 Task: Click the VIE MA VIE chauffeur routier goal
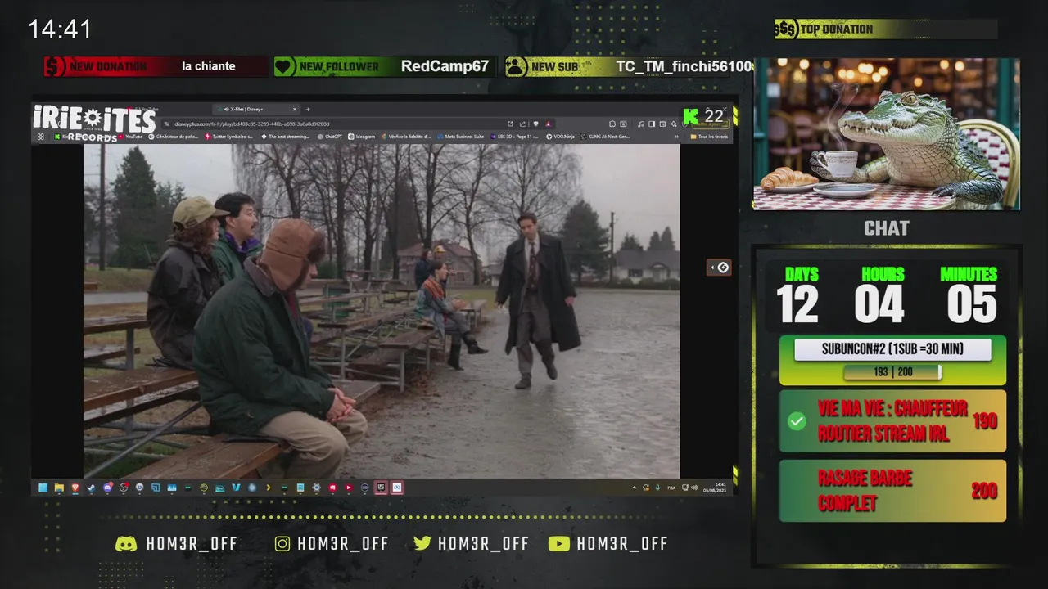(x=892, y=421)
